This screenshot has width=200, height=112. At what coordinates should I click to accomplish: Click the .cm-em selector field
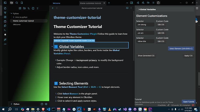tap(145, 33)
